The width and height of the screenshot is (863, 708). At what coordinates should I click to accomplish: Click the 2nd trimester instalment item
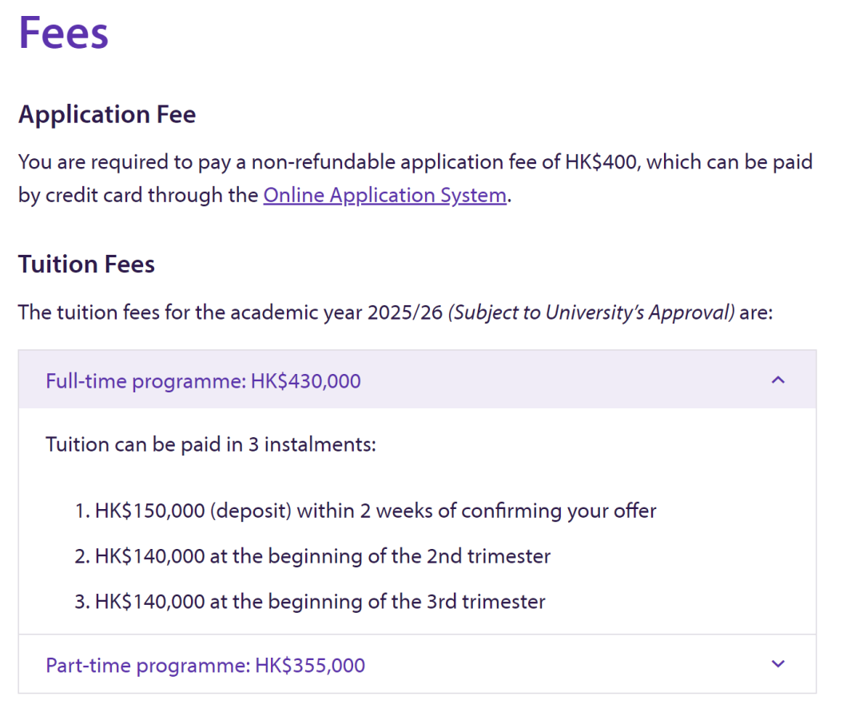pyautogui.click(x=312, y=556)
